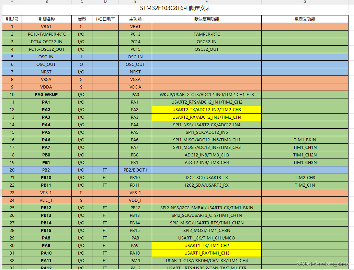Select the USART2_RTS/ADC12_IN1/TIM2_CH2 cell
The height and width of the screenshot is (270, 354).
207,102
